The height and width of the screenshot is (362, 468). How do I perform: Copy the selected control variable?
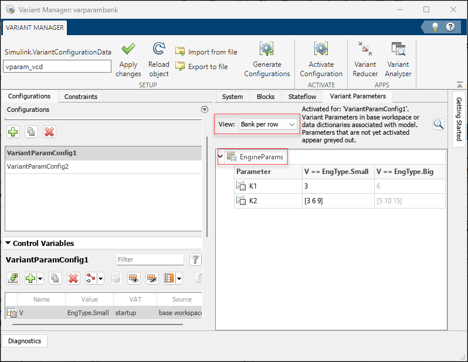[x=55, y=278]
